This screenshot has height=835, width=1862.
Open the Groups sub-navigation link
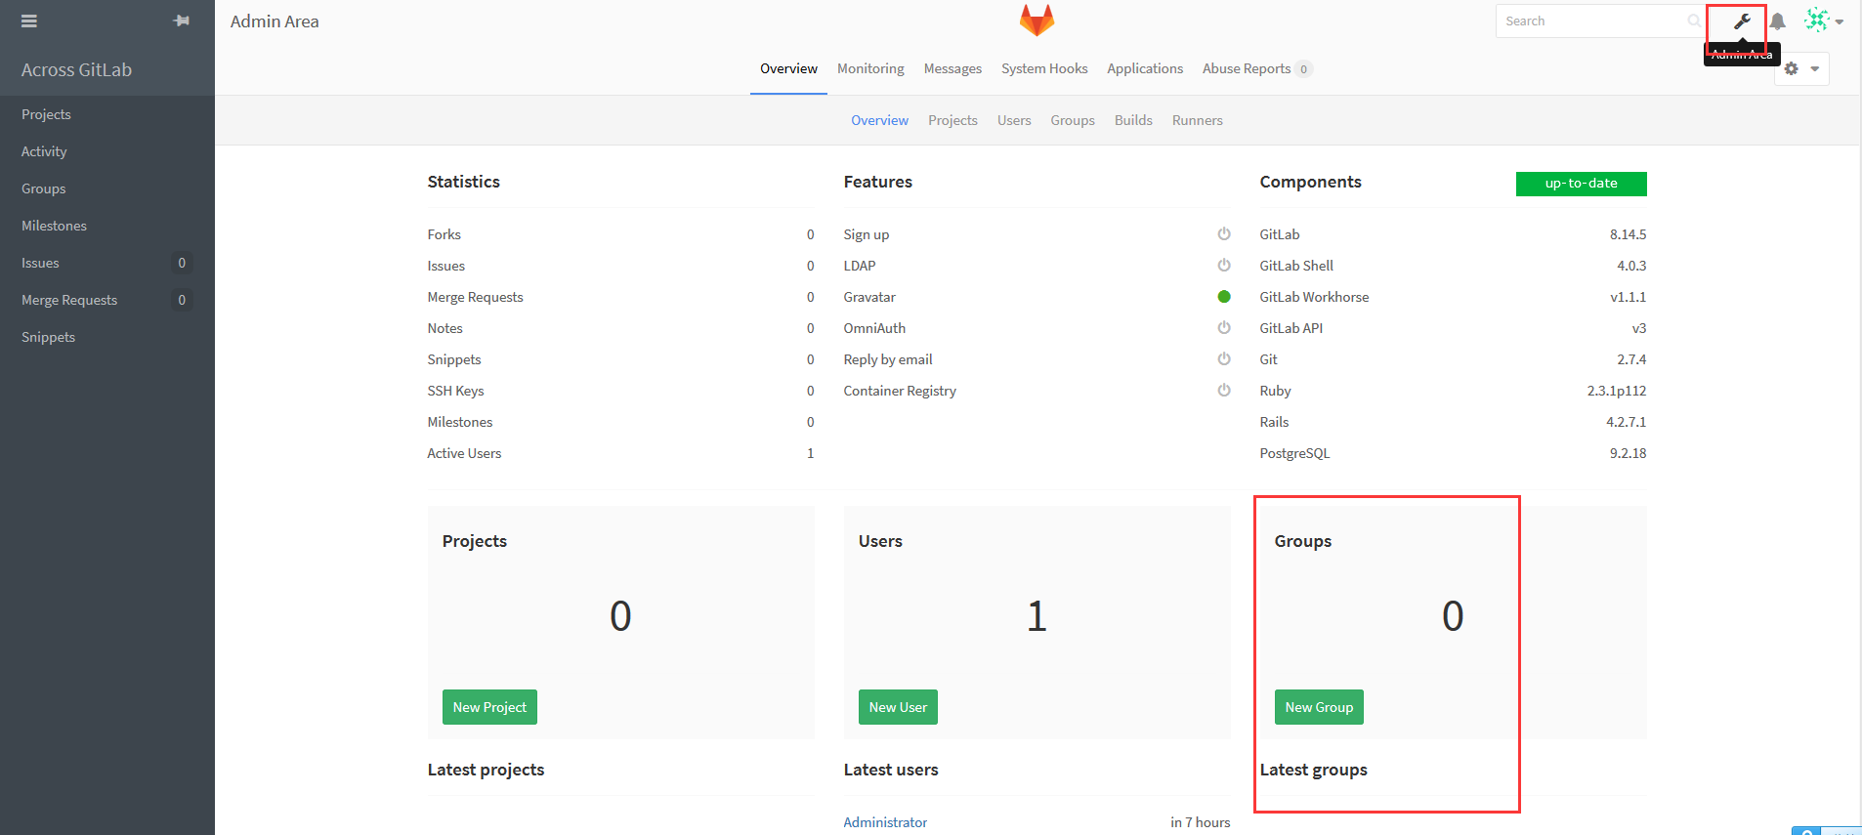pyautogui.click(x=1073, y=120)
